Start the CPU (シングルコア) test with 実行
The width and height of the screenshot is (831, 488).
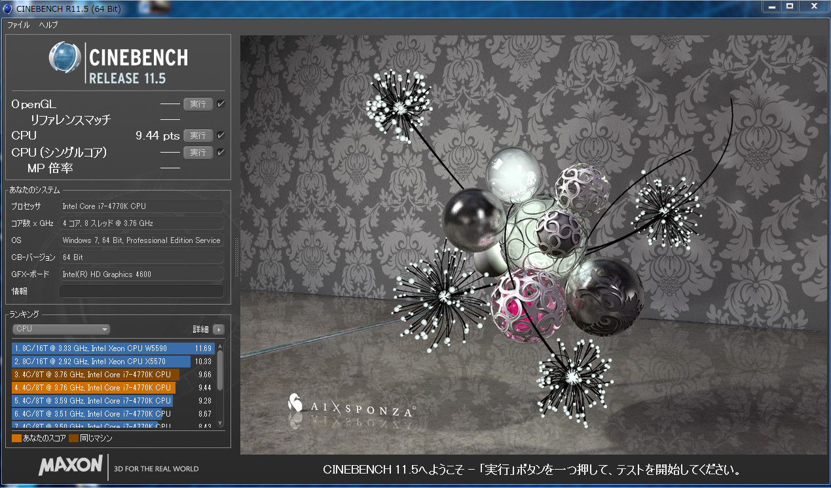pyautogui.click(x=198, y=152)
